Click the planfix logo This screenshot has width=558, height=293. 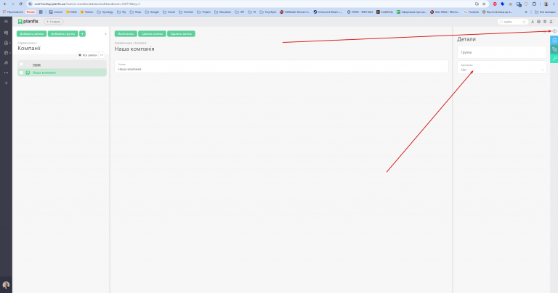28,21
